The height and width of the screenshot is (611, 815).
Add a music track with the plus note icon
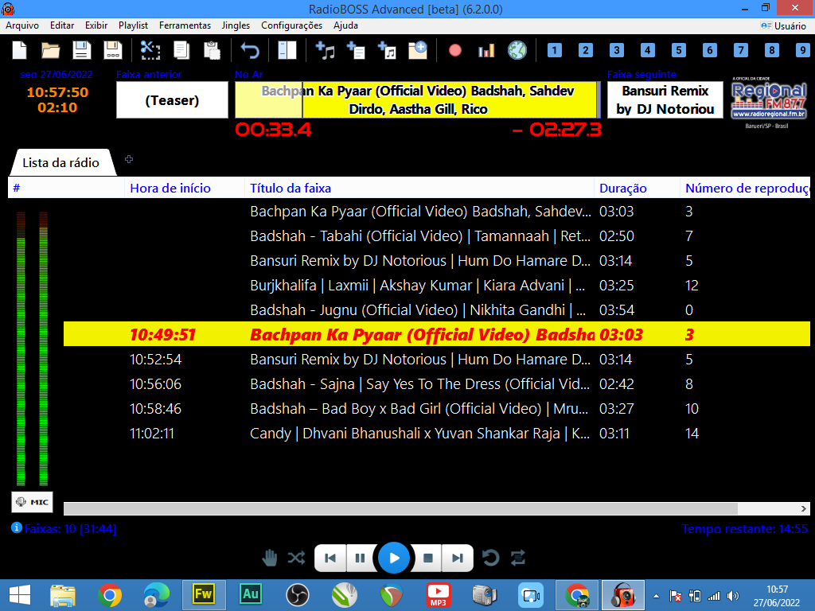tap(326, 50)
